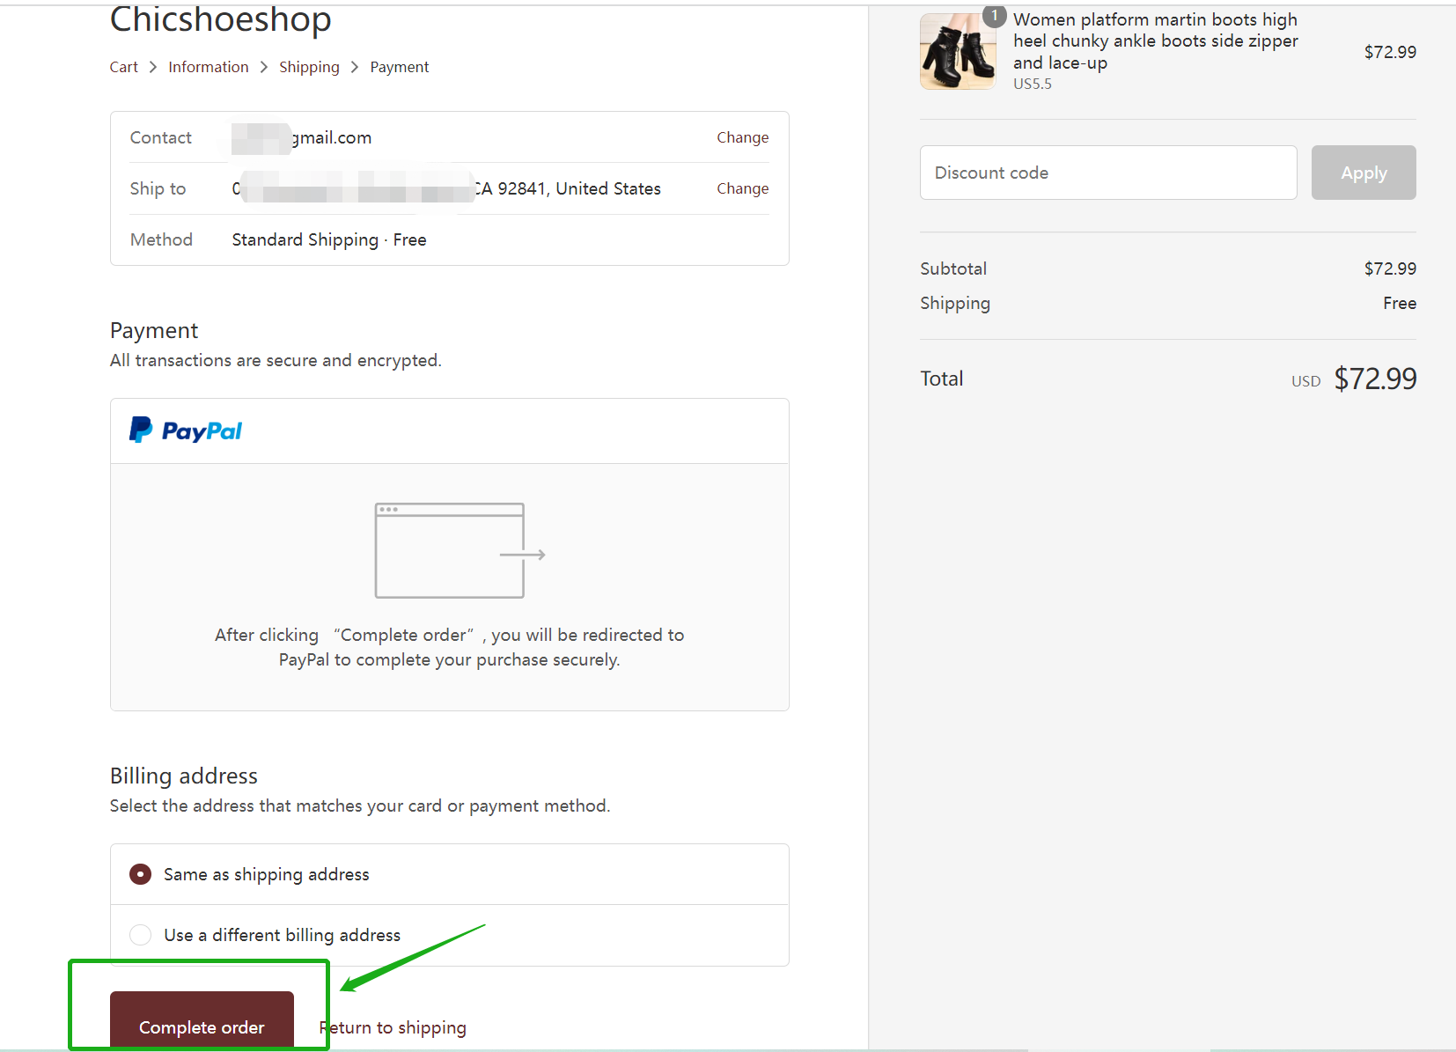Go to the Information breadcrumb
The width and height of the screenshot is (1456, 1052).
pyautogui.click(x=209, y=67)
